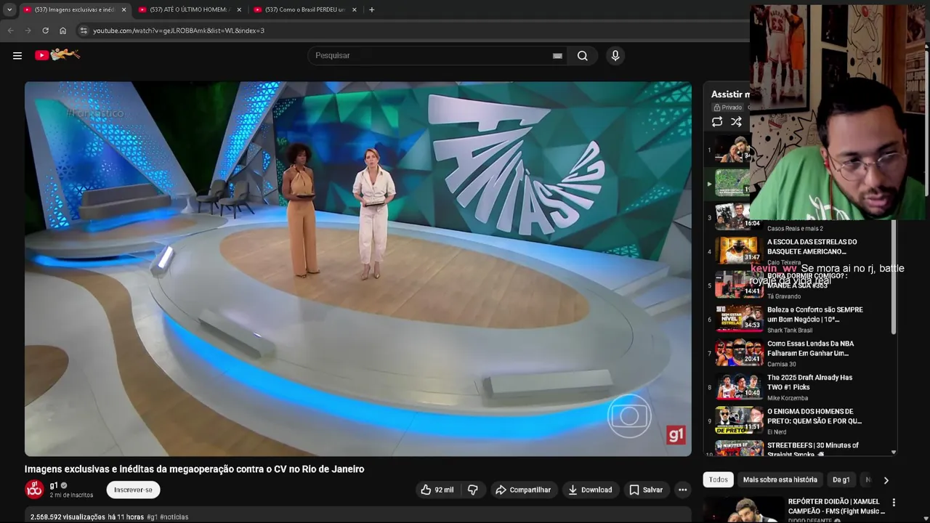This screenshot has height=523, width=930.
Task: Open playlist video Beleza e Conforto são SEMPRE
Action: 815,315
